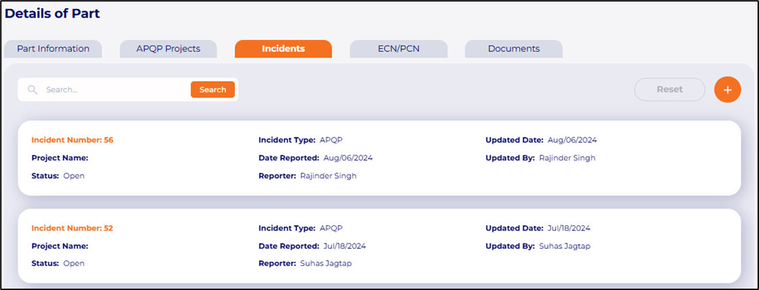
Task: Click the orange plus add incident icon
Action: coord(727,90)
